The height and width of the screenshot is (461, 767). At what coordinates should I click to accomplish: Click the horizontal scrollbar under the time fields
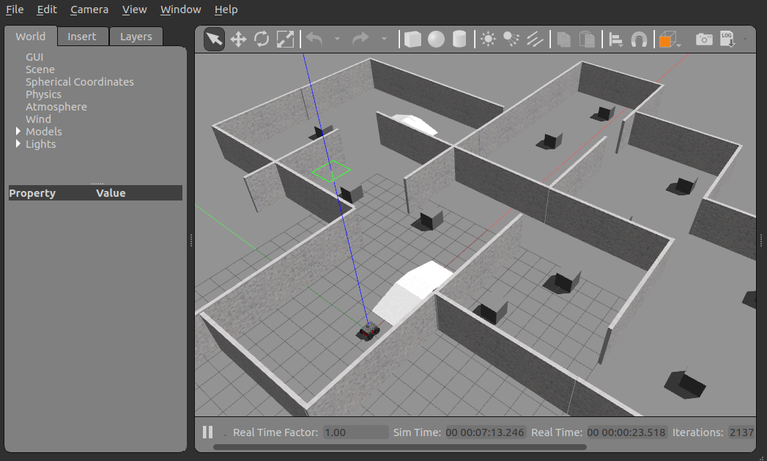tap(400, 447)
